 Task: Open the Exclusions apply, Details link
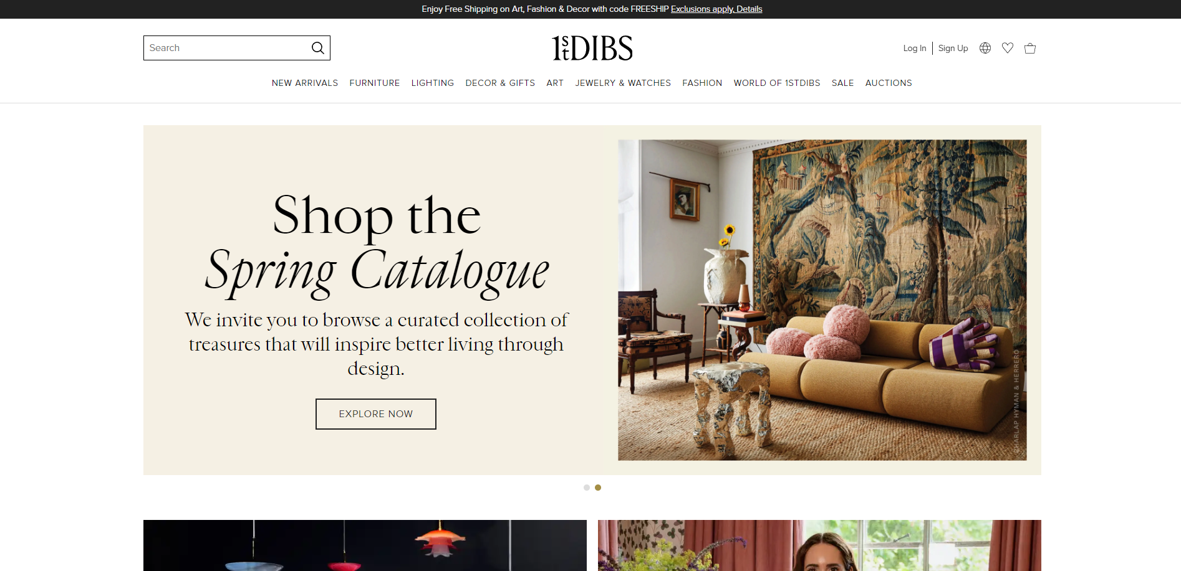(x=716, y=9)
